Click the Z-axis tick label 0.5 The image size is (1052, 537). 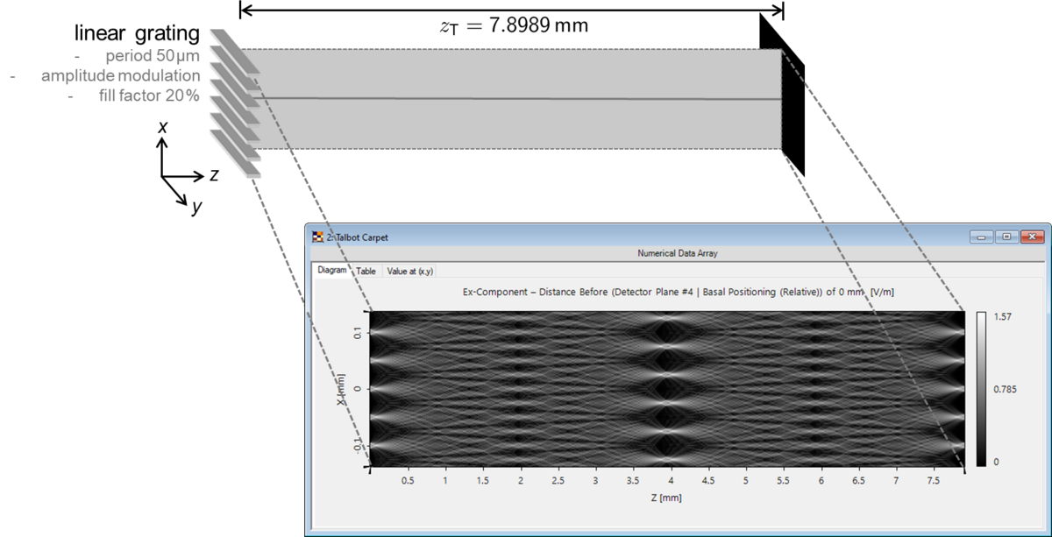click(408, 481)
